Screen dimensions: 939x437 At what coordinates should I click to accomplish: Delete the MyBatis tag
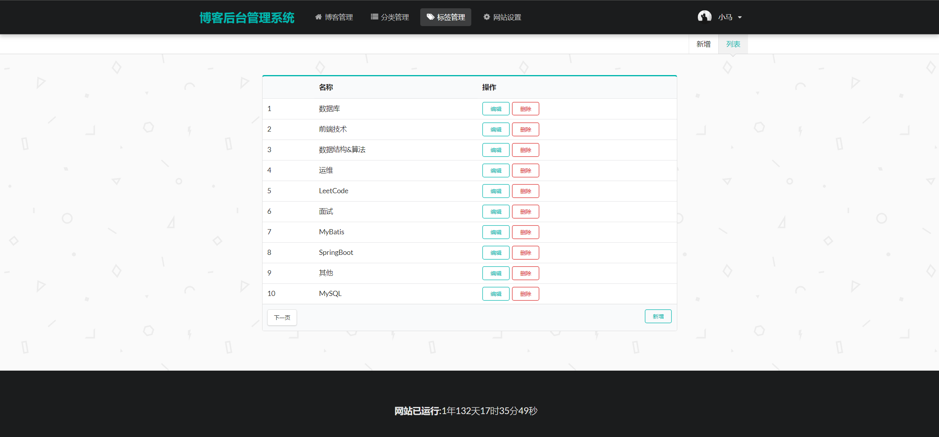click(x=525, y=232)
